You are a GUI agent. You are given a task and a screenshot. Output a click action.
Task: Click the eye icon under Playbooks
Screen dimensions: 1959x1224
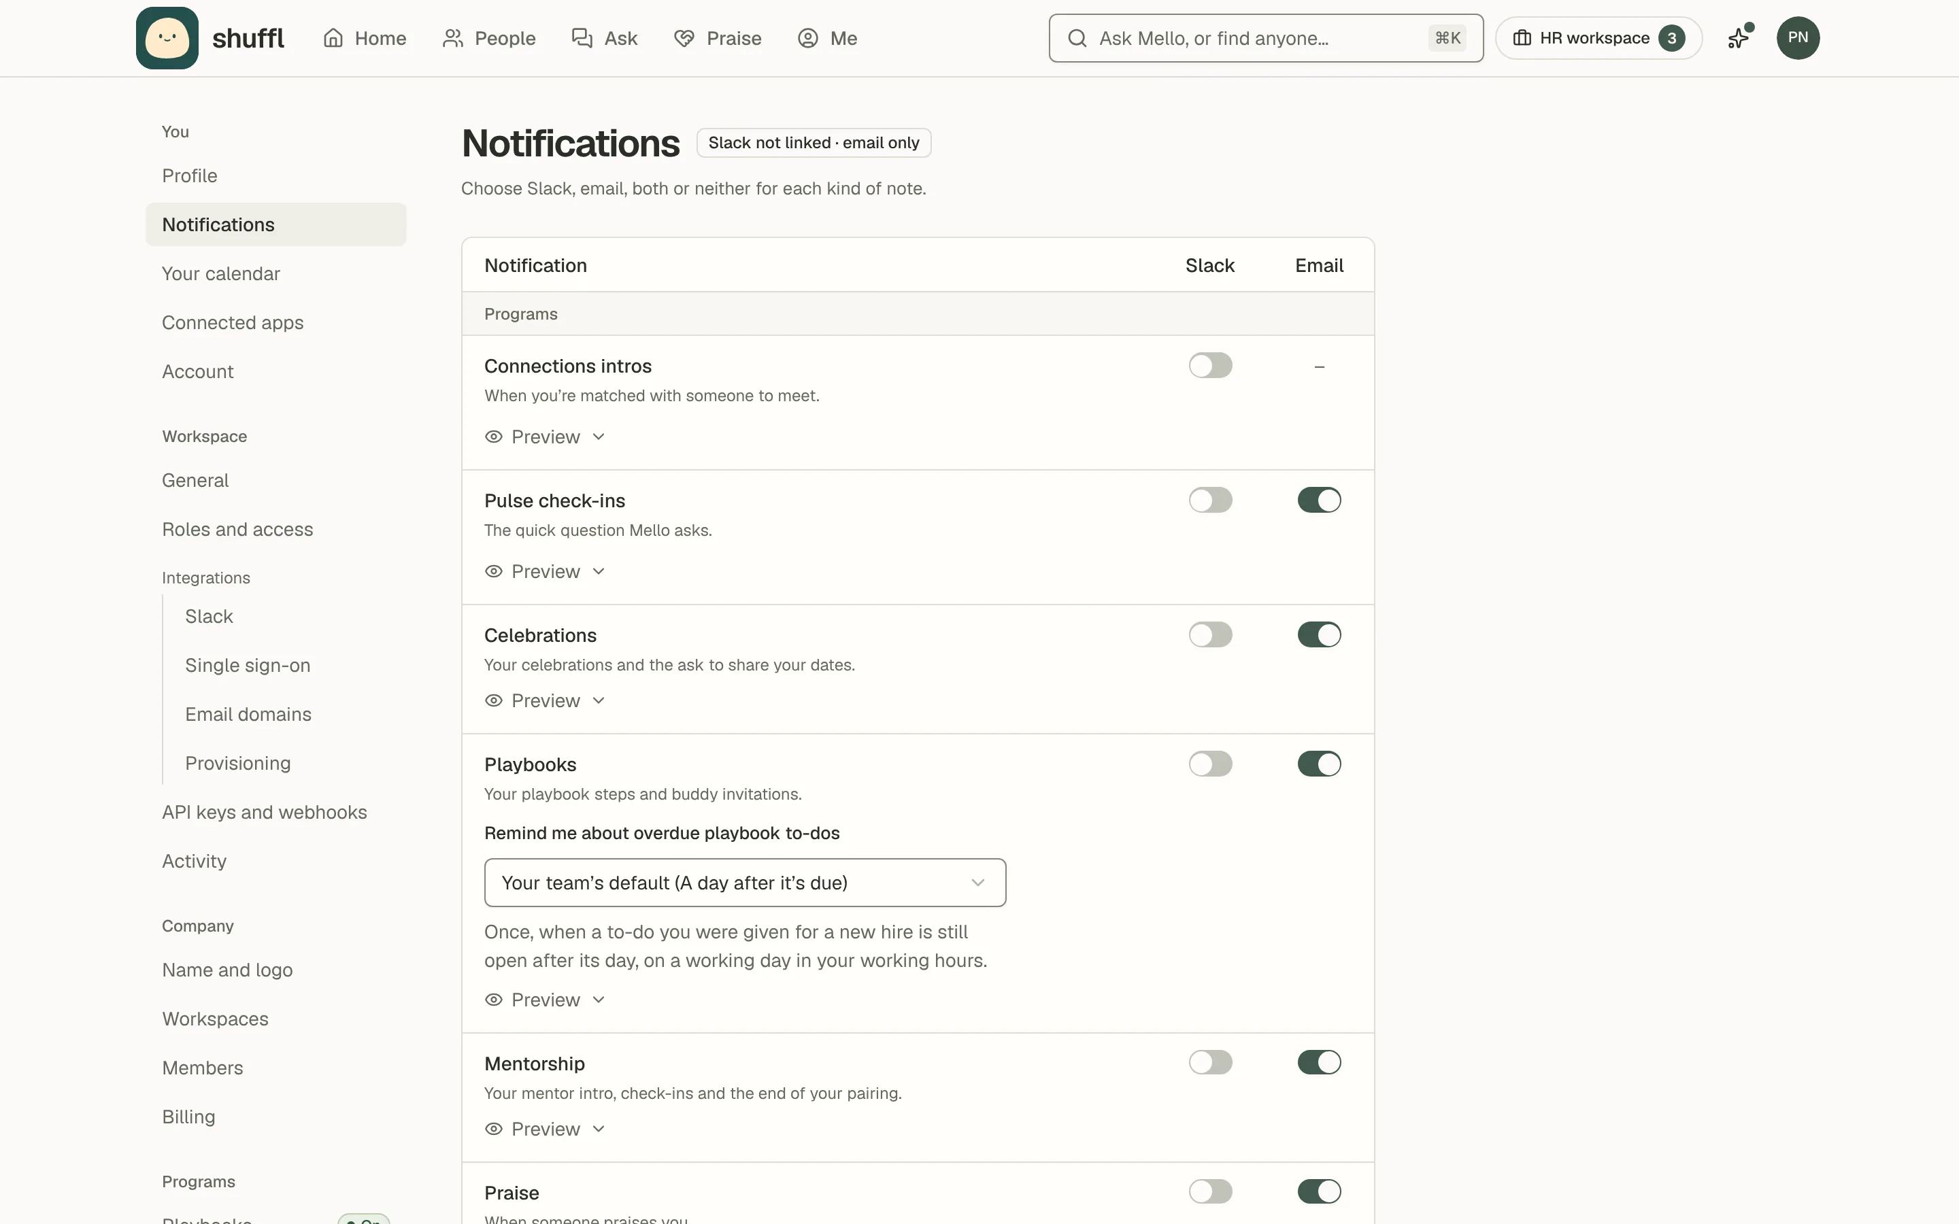494,1000
